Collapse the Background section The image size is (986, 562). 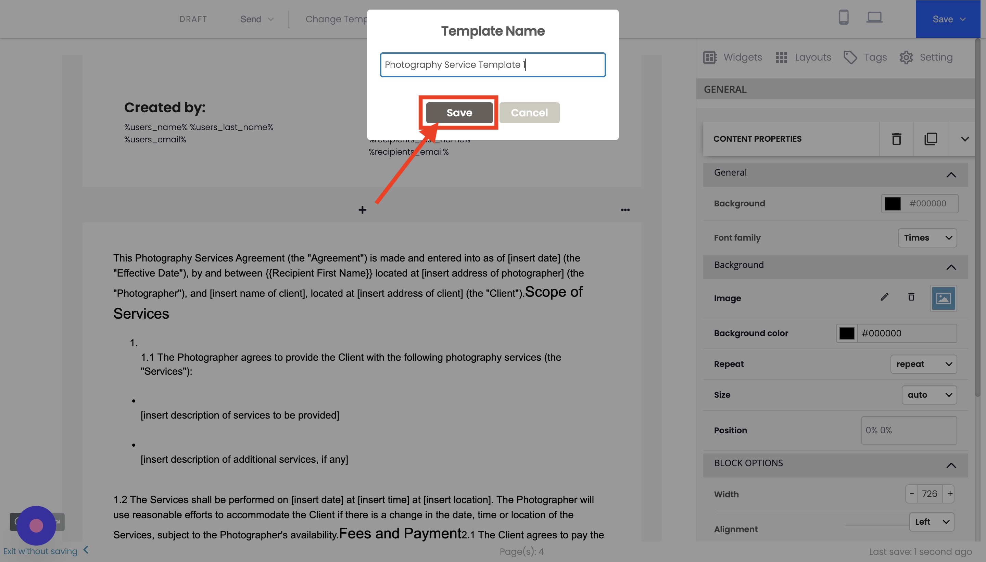coord(952,267)
